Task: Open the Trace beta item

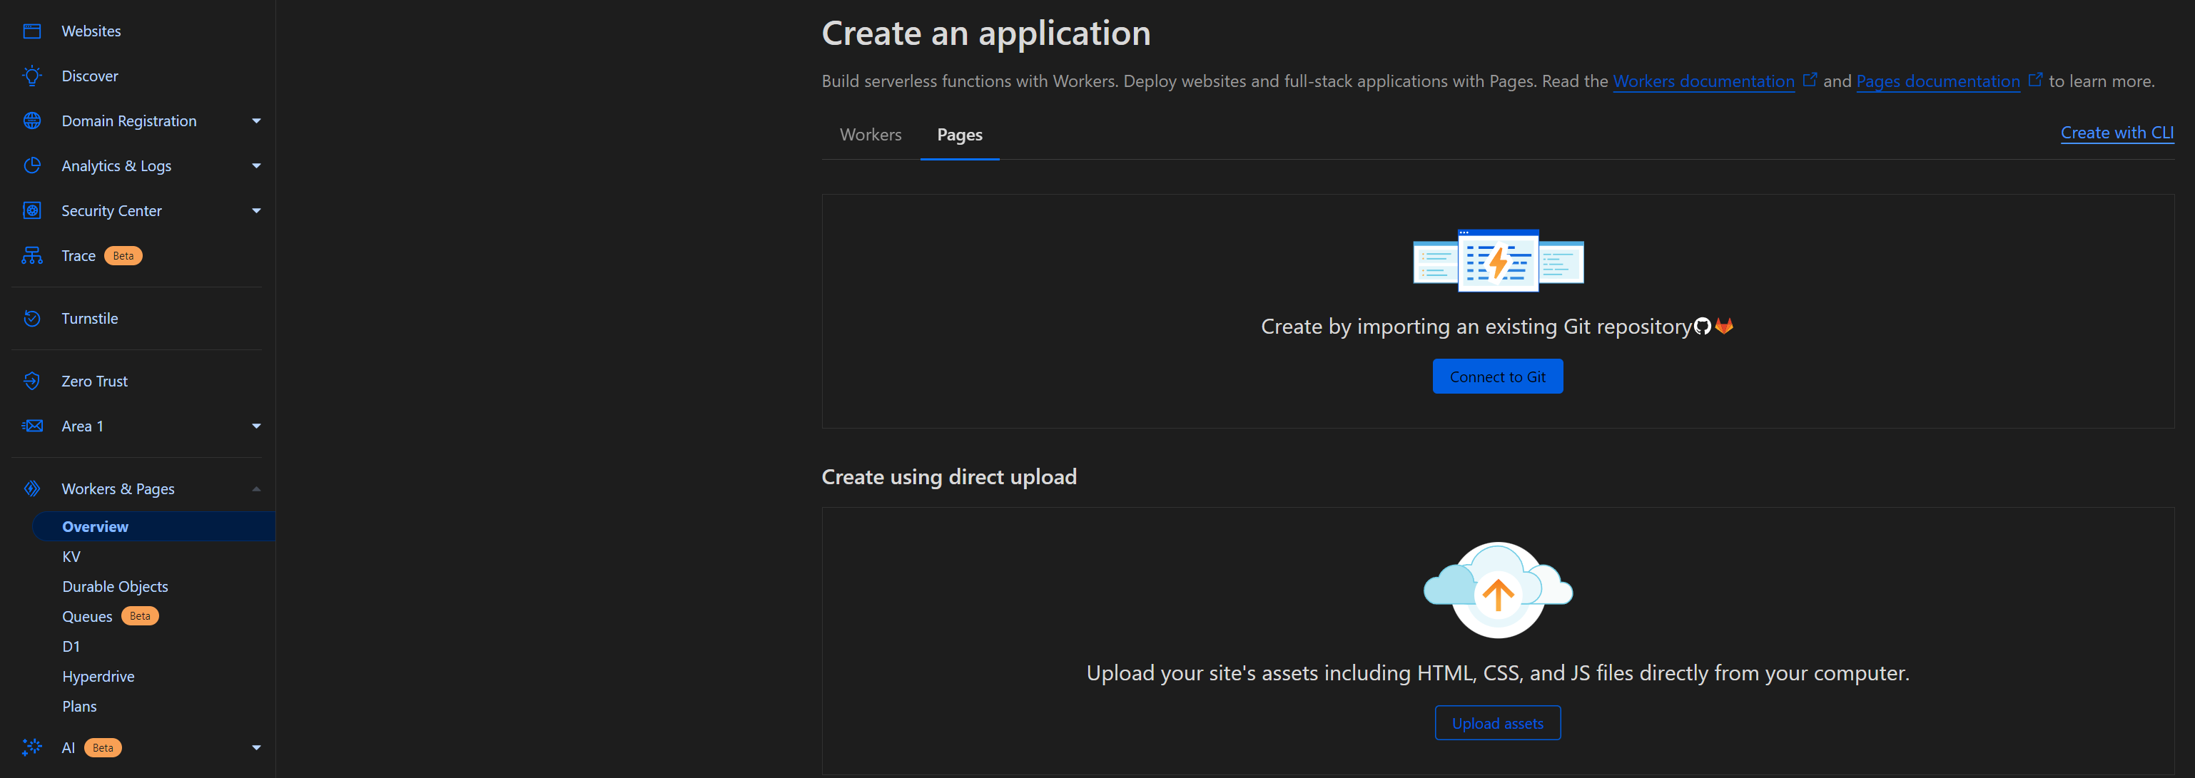Action: (78, 256)
